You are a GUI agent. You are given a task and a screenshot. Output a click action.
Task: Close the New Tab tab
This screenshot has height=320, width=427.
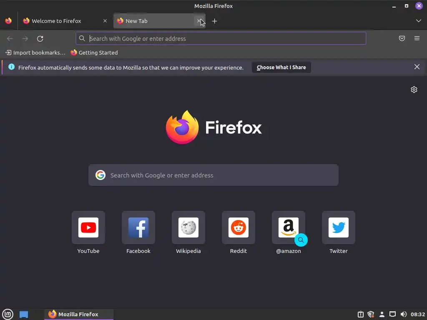[199, 21]
